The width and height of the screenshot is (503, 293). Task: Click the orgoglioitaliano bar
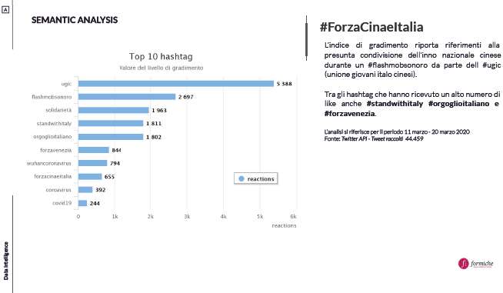[x=111, y=137]
